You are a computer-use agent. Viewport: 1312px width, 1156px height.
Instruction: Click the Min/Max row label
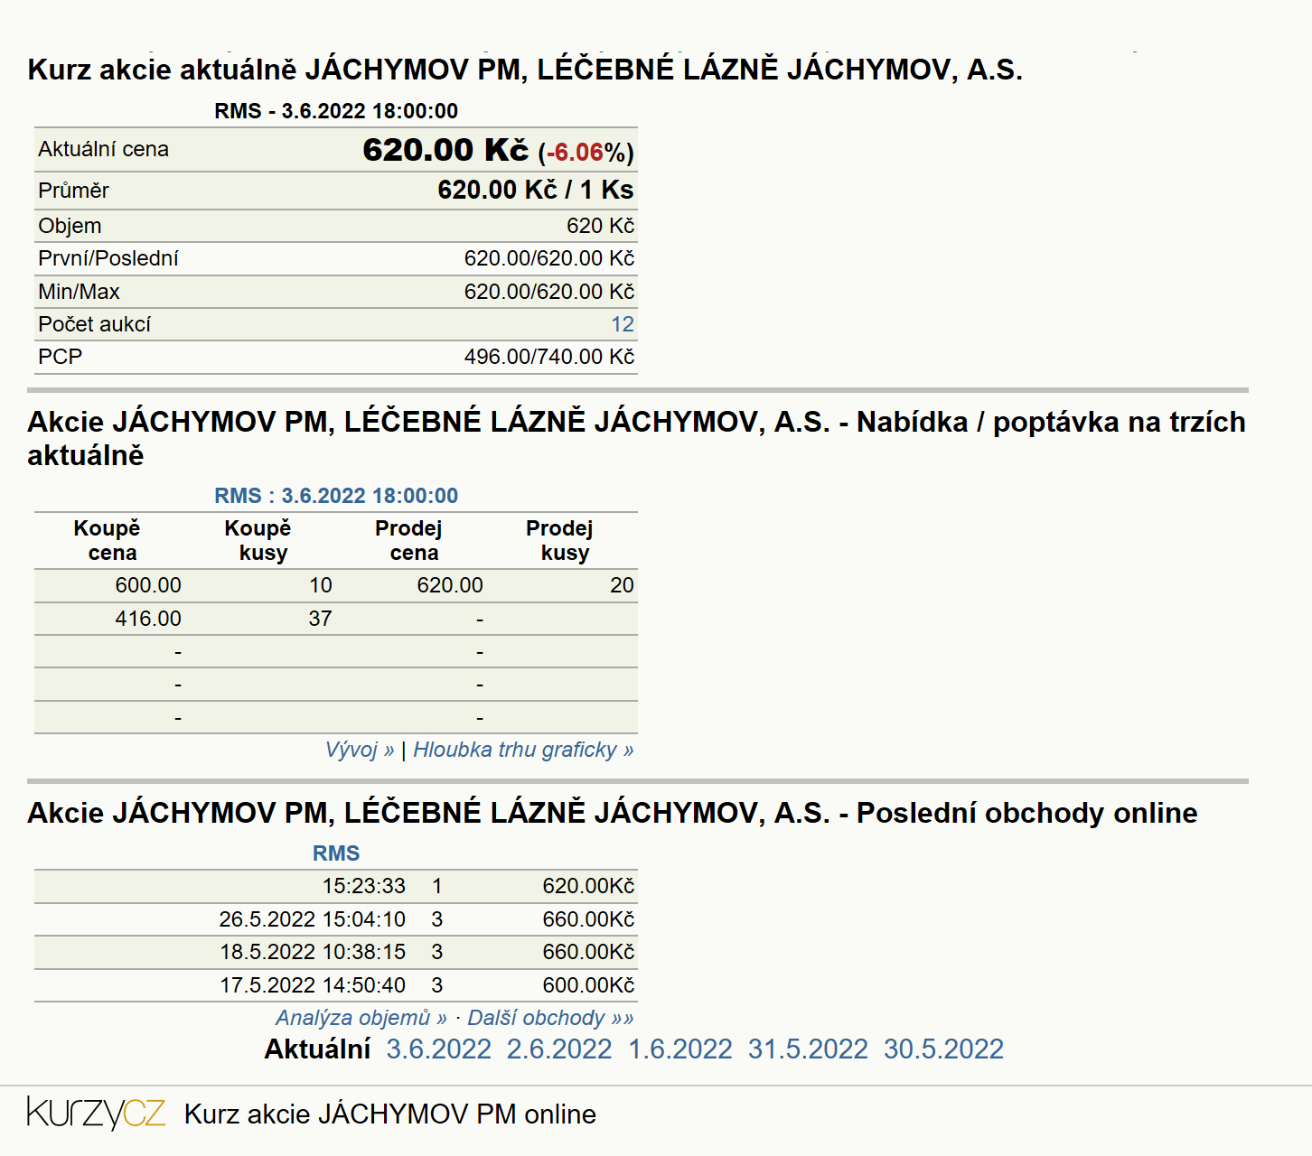click(79, 292)
